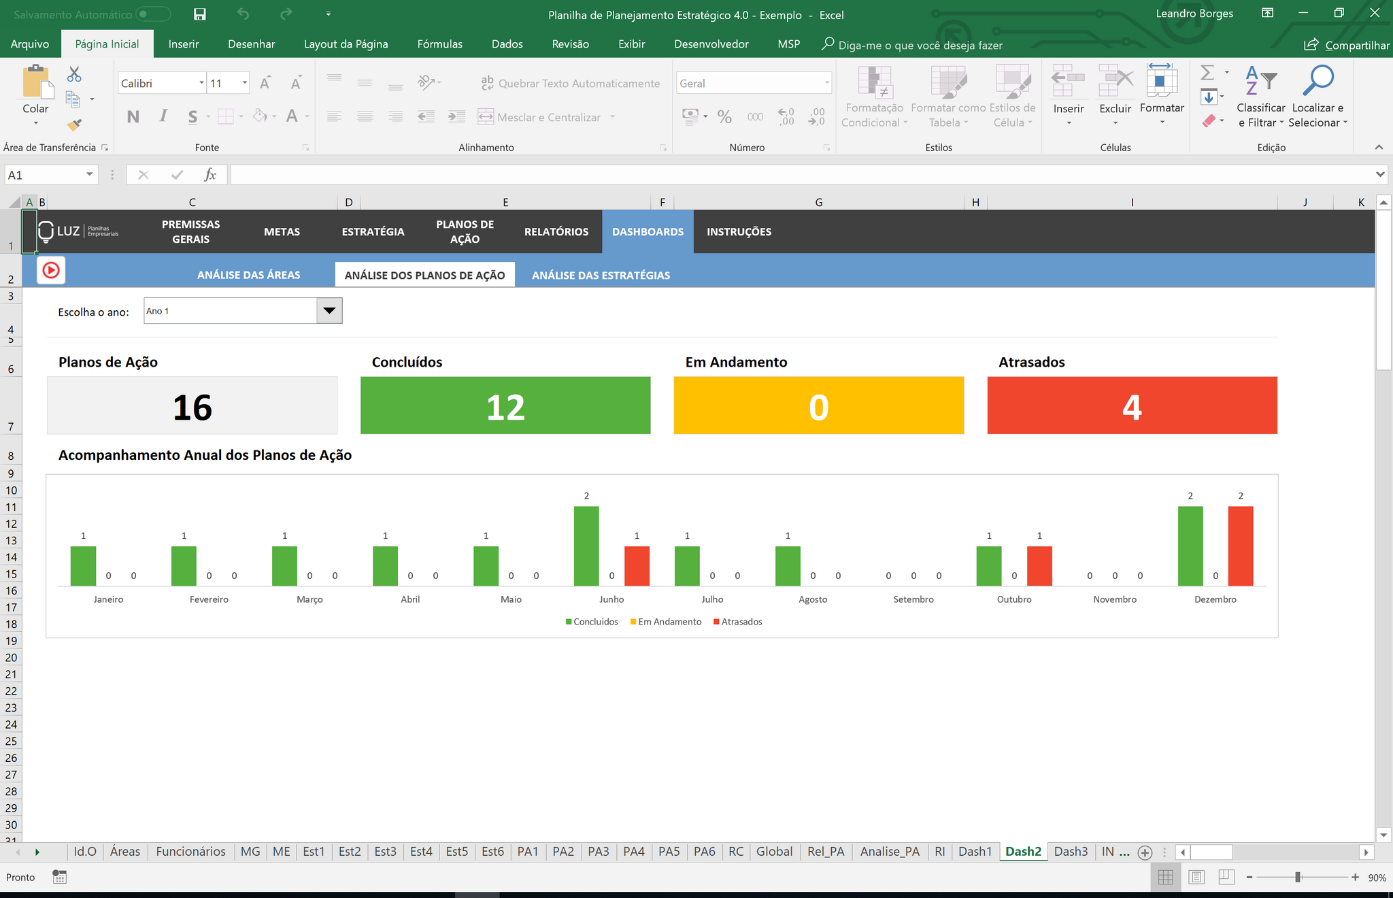This screenshot has height=898, width=1393.
Task: Open the Fórmulas ribbon tab
Action: pos(439,44)
